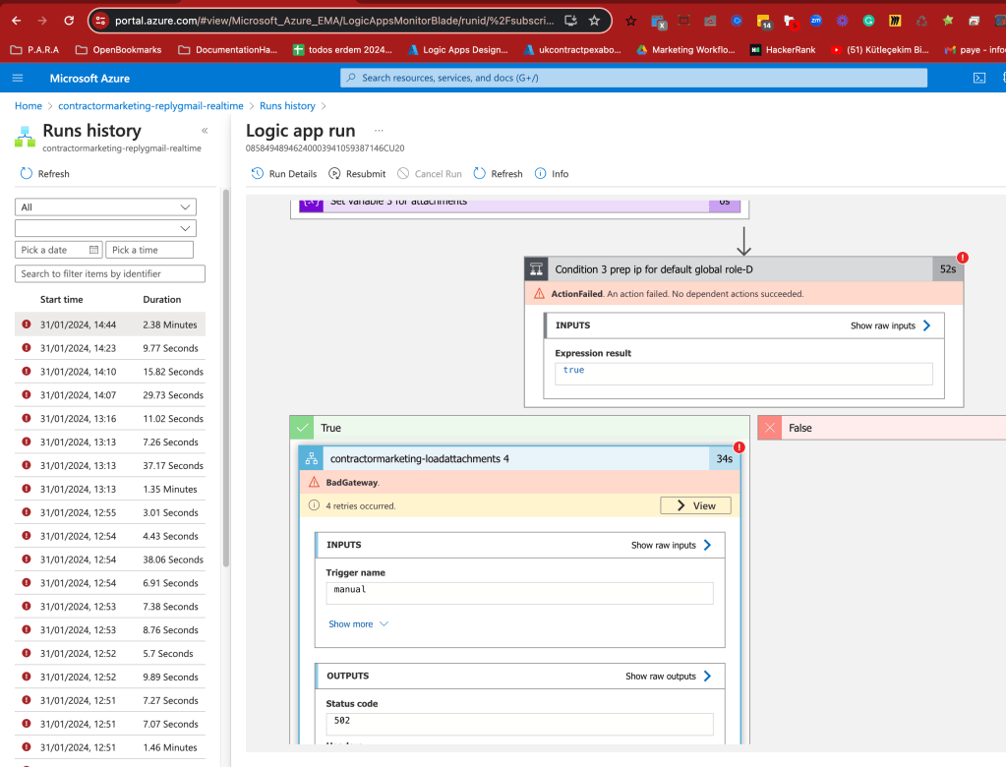The image size is (1006, 767).
Task: Open the All status filter dropdown
Action: click(105, 207)
